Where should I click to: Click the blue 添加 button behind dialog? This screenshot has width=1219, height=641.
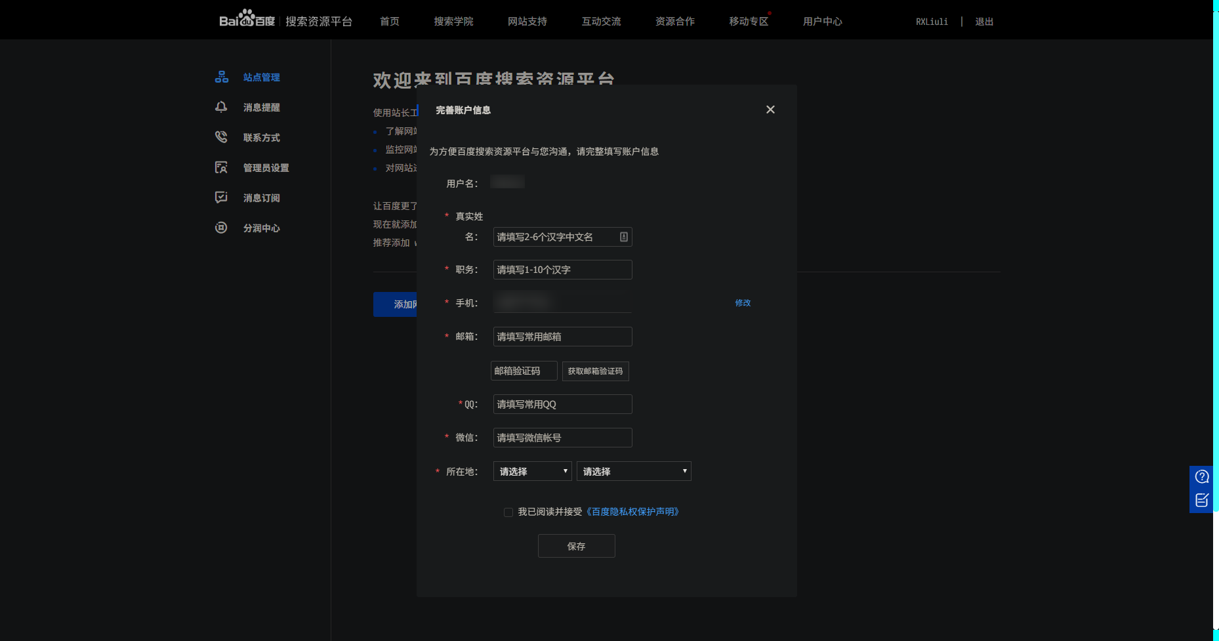395,304
